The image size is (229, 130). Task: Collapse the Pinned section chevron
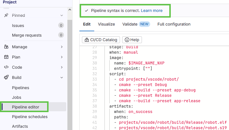pyautogui.click(x=62, y=15)
